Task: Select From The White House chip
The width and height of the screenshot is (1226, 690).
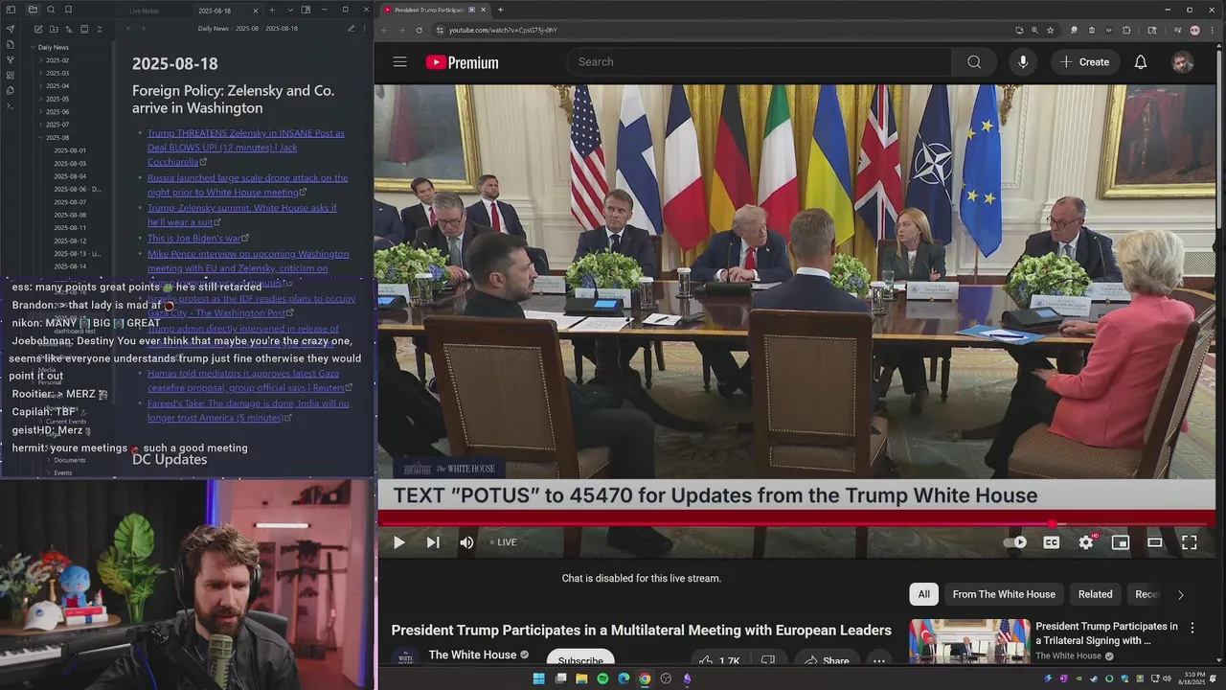Action: [x=1004, y=594]
